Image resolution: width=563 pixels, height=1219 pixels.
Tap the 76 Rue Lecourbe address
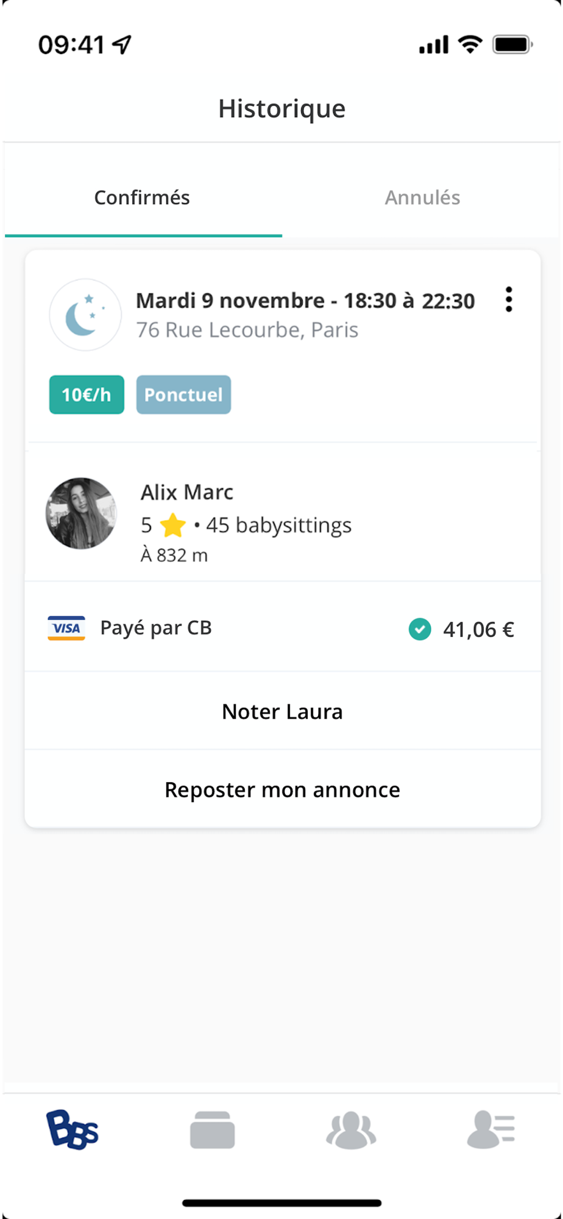tap(247, 330)
